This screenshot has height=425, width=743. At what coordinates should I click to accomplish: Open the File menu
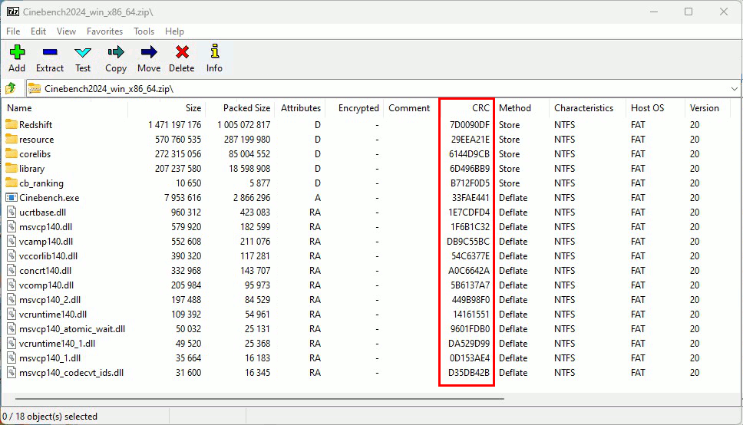(x=13, y=31)
